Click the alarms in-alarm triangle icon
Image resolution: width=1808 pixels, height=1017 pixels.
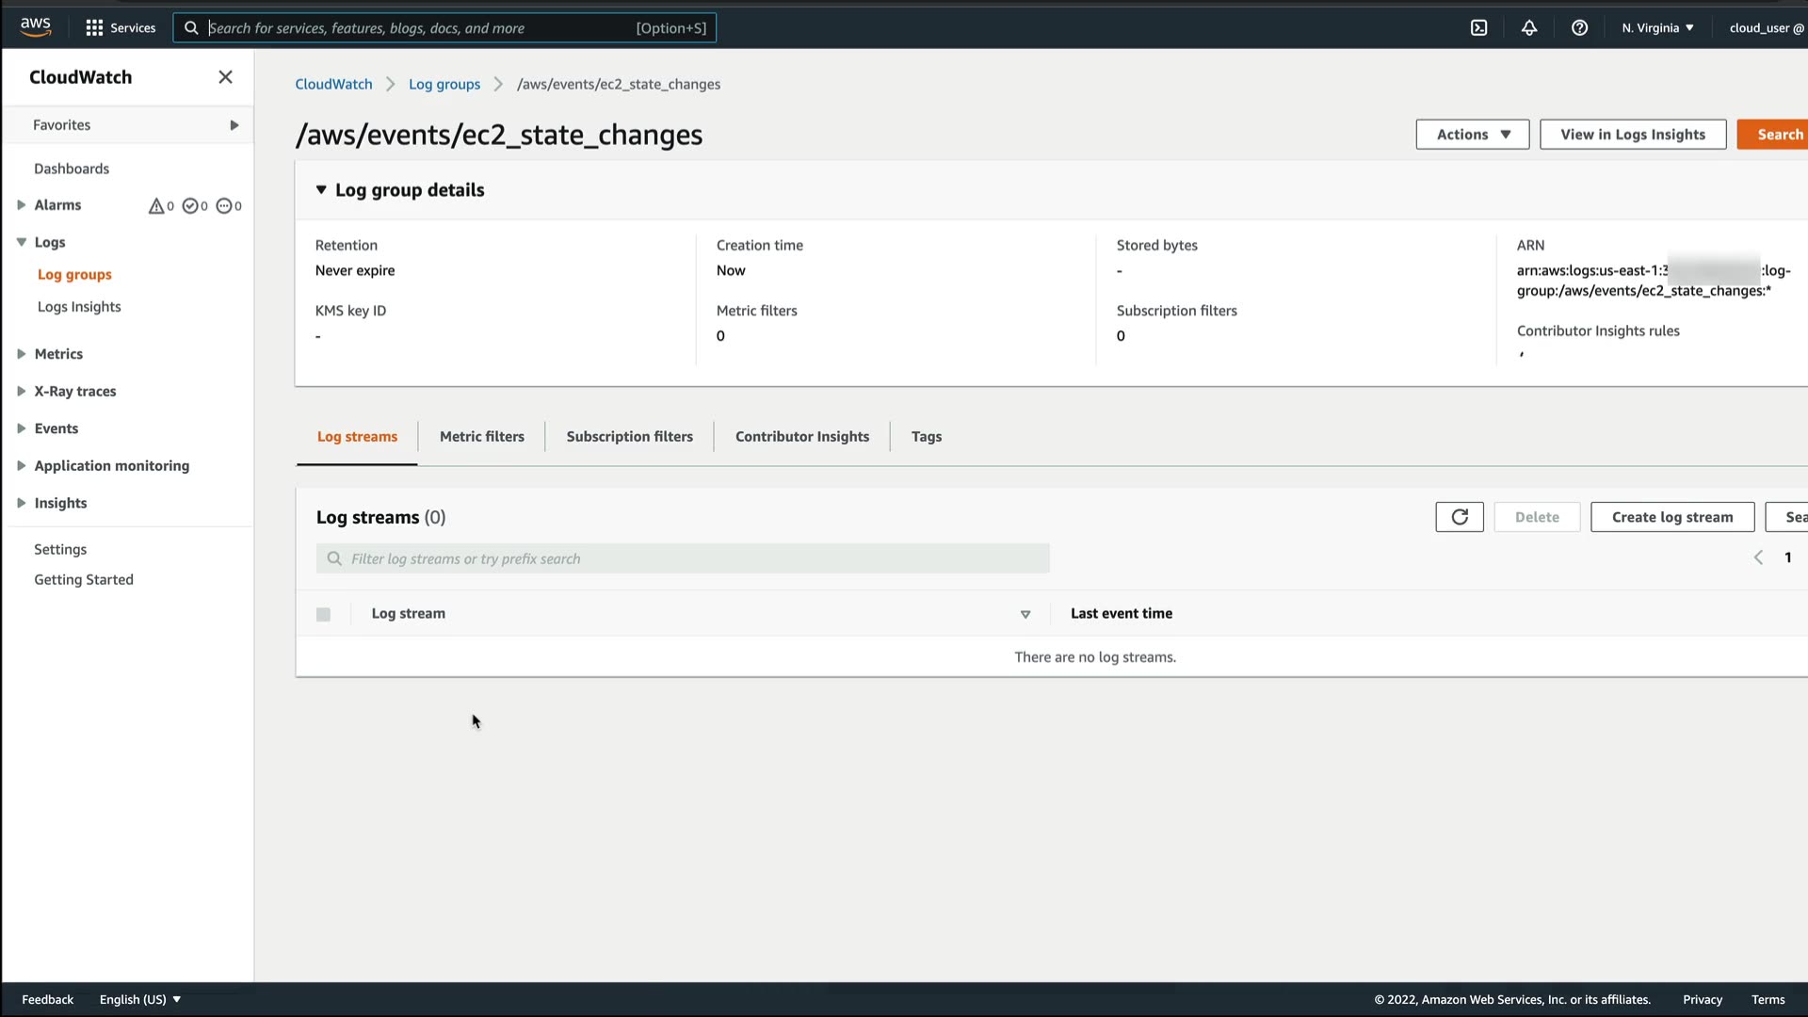point(156,205)
